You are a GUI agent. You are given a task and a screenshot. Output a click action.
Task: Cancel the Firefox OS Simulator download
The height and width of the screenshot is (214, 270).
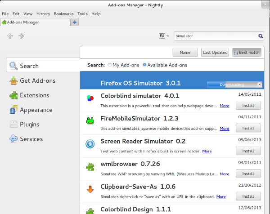click(x=259, y=85)
